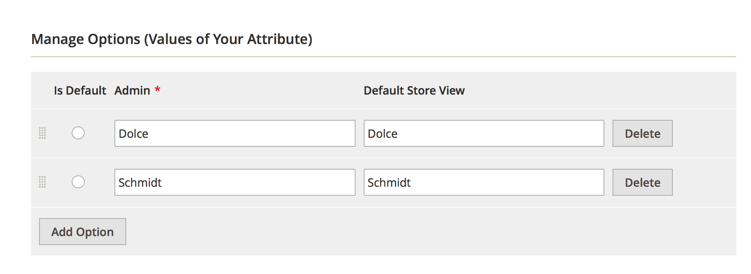Click the "Values of Your Attribute" parenthetical text

(228, 39)
